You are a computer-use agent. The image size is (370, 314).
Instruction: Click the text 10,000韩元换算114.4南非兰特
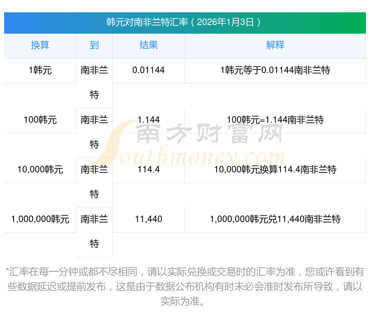click(x=275, y=170)
